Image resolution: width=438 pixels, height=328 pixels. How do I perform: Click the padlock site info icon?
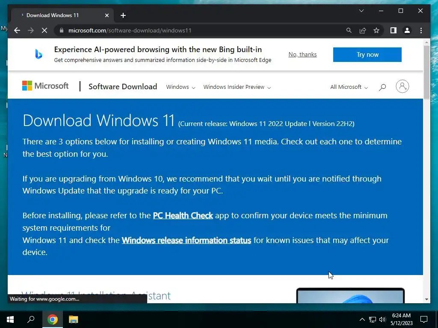pos(62,30)
